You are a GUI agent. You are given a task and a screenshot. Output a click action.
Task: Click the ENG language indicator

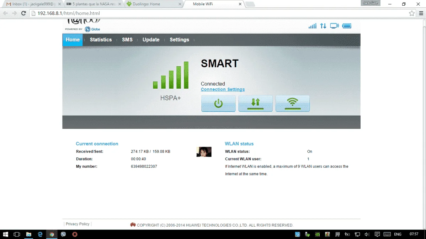pos(398,234)
